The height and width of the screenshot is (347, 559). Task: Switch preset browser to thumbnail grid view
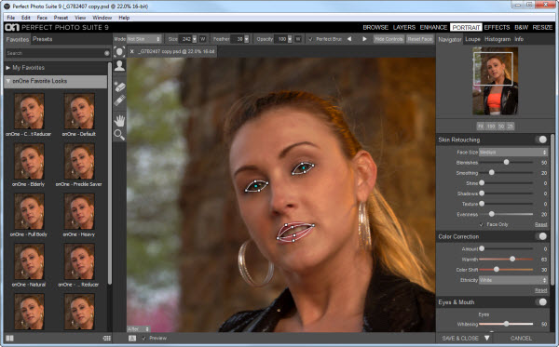[x=9, y=338]
